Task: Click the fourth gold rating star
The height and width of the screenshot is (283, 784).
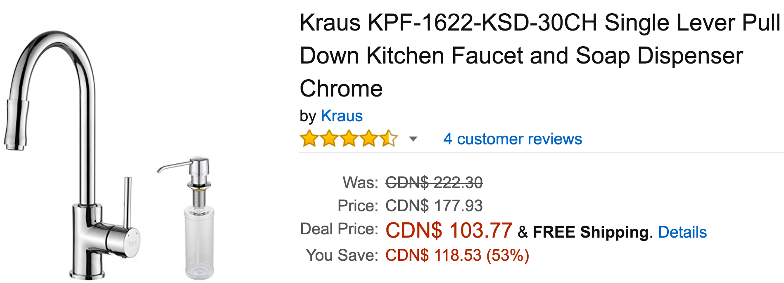Action: (368, 139)
